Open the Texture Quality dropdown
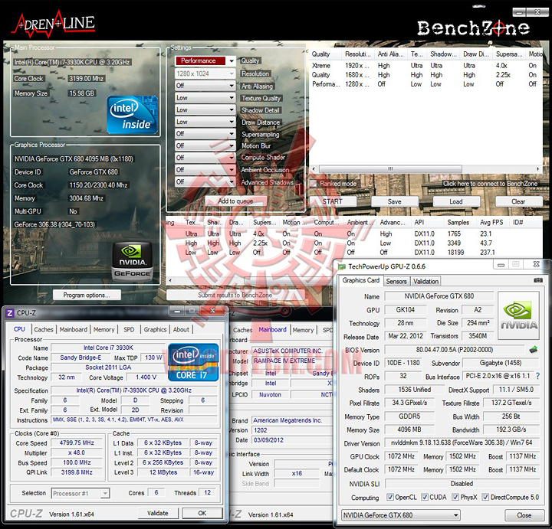Screen dimensions: 552x529 (205, 98)
